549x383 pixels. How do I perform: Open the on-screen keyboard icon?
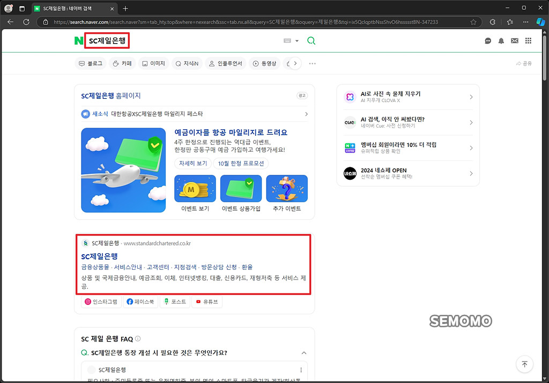[287, 41]
